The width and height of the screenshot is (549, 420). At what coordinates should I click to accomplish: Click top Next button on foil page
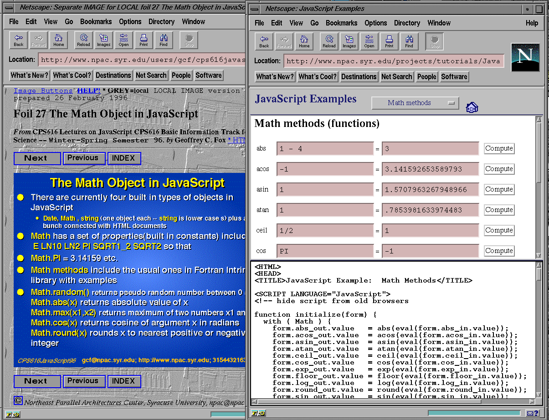[x=37, y=158]
